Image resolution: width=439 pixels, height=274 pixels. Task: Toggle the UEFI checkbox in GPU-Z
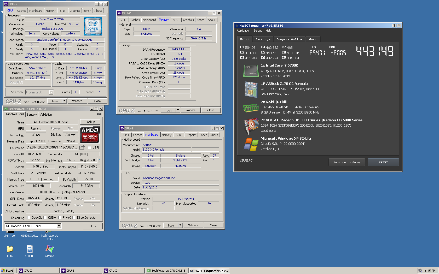[89, 148]
